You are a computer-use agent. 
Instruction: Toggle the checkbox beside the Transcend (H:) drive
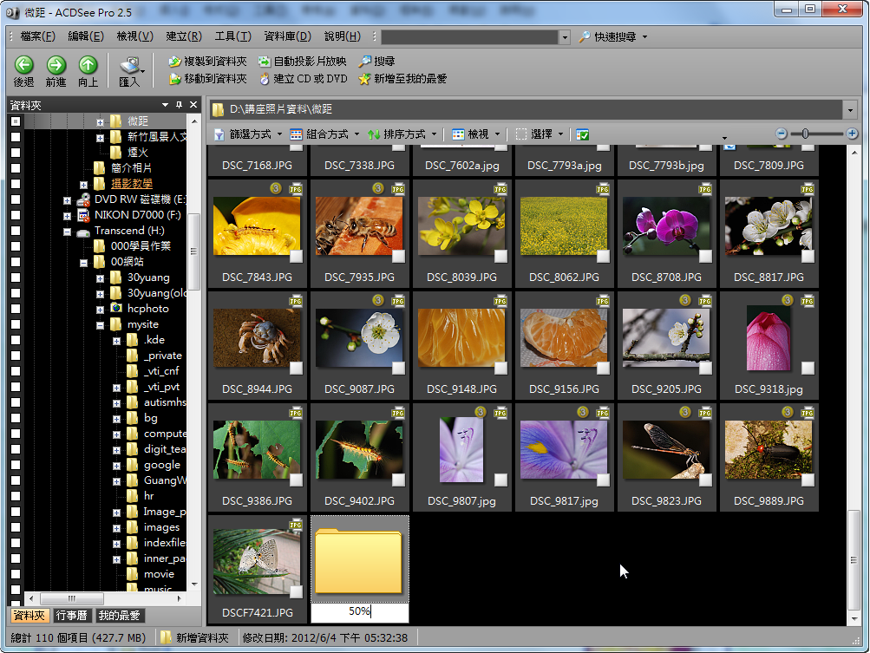click(15, 231)
